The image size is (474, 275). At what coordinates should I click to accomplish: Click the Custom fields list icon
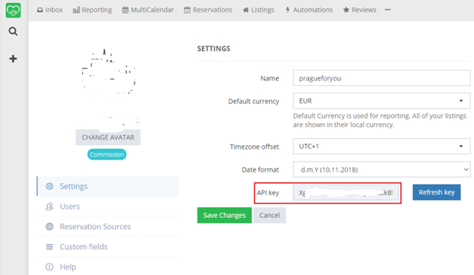pyautogui.click(x=49, y=247)
